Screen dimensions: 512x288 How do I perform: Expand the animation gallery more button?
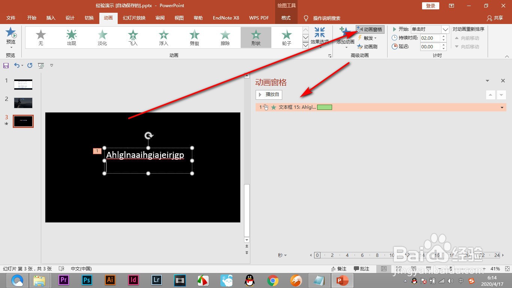click(305, 45)
